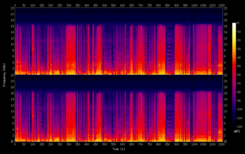
Task: Click the 'dBFS' label under the color bar
Action: (236, 132)
